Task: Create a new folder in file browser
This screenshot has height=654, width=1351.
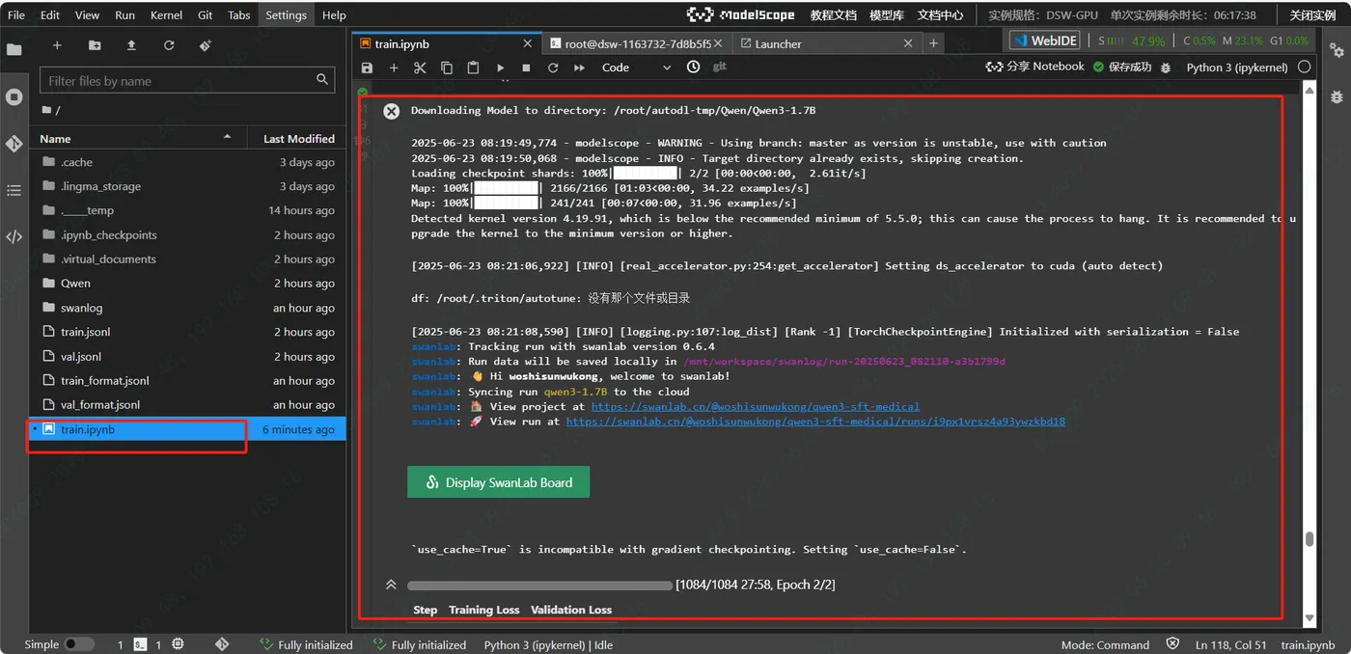Action: [x=95, y=45]
